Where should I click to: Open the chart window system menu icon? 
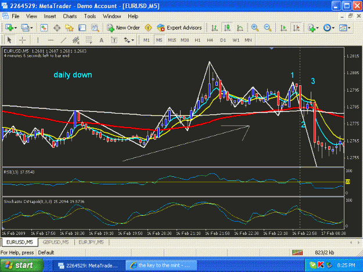pyautogui.click(x=5, y=16)
